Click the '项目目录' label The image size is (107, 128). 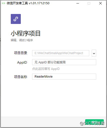[x=21, y=53]
